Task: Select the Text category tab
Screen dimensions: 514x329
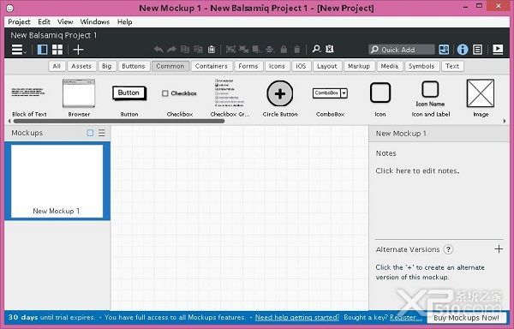Action: (x=452, y=66)
